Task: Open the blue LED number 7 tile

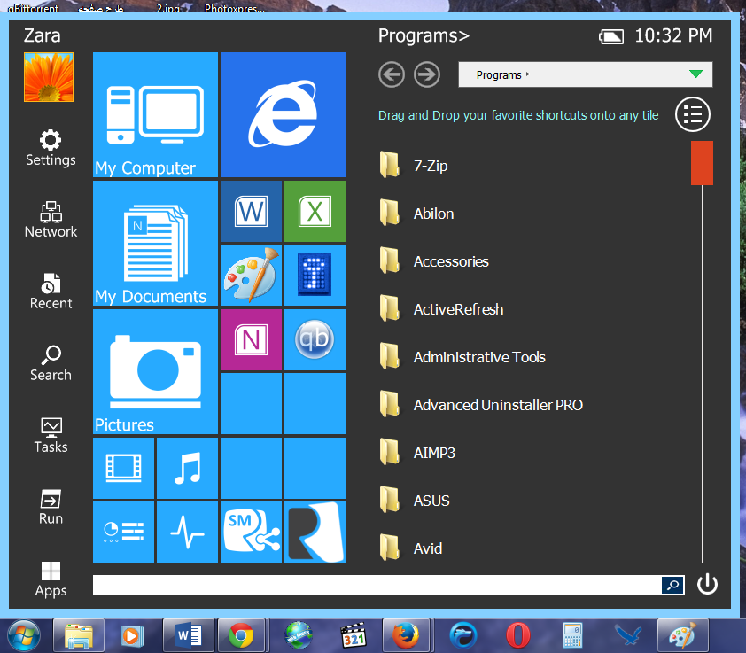Action: 315,275
